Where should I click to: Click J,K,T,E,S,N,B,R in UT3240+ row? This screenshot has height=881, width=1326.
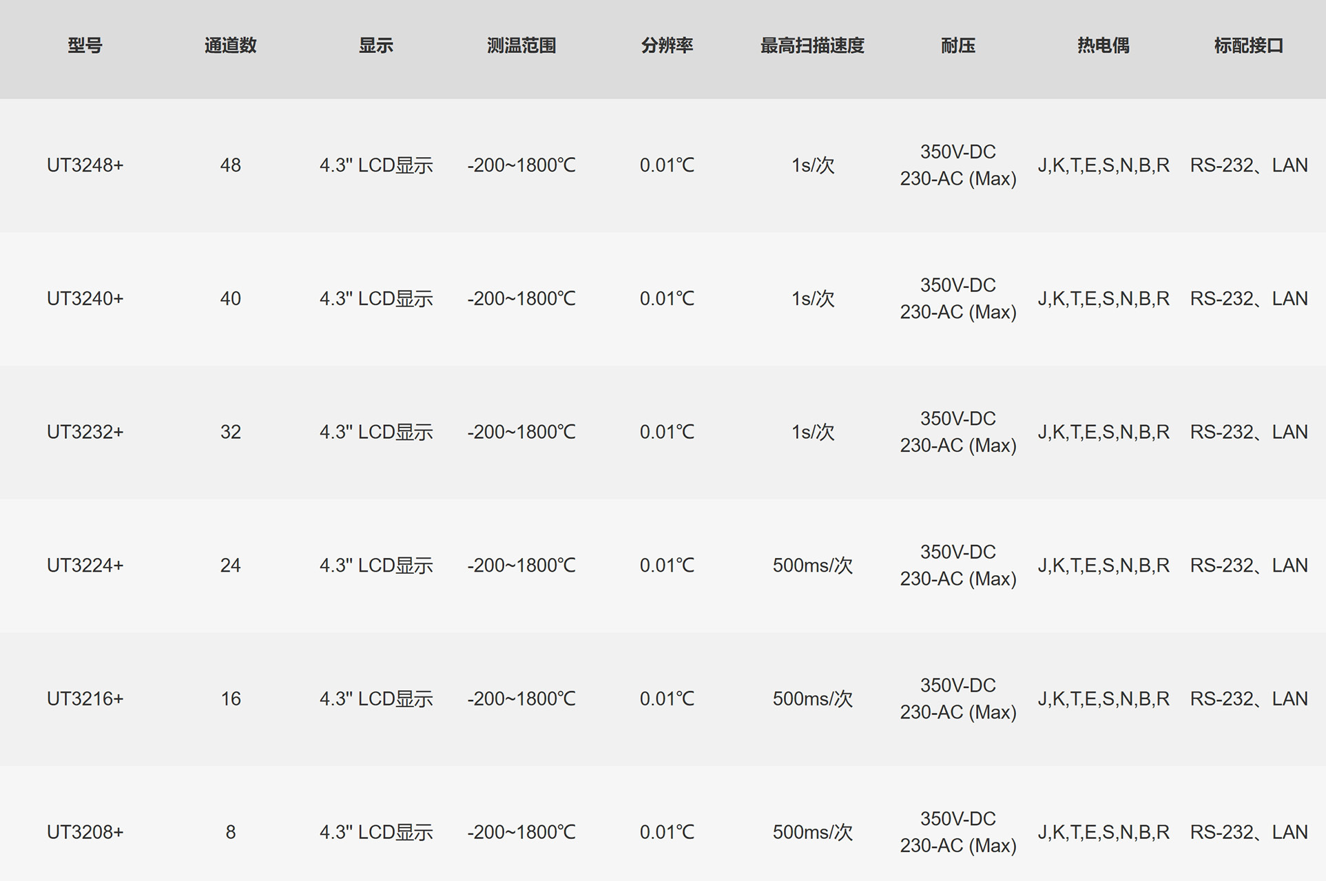point(1103,298)
